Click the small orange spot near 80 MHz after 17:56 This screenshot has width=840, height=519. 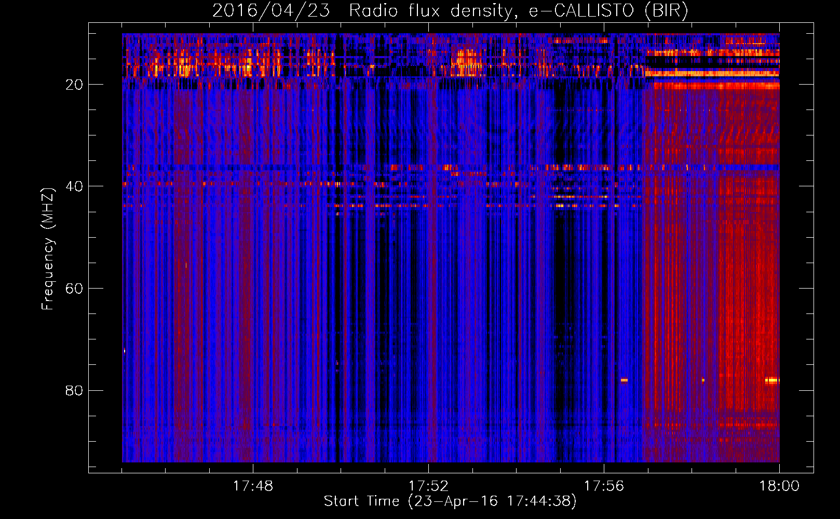click(x=624, y=380)
